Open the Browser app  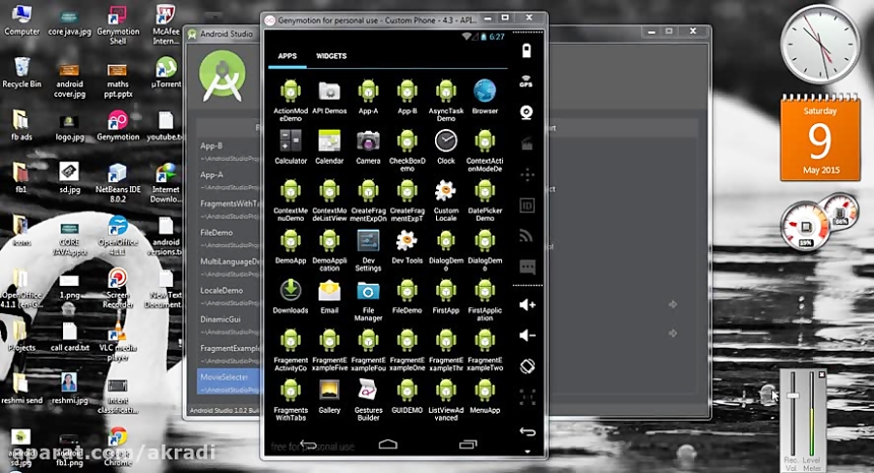click(485, 97)
